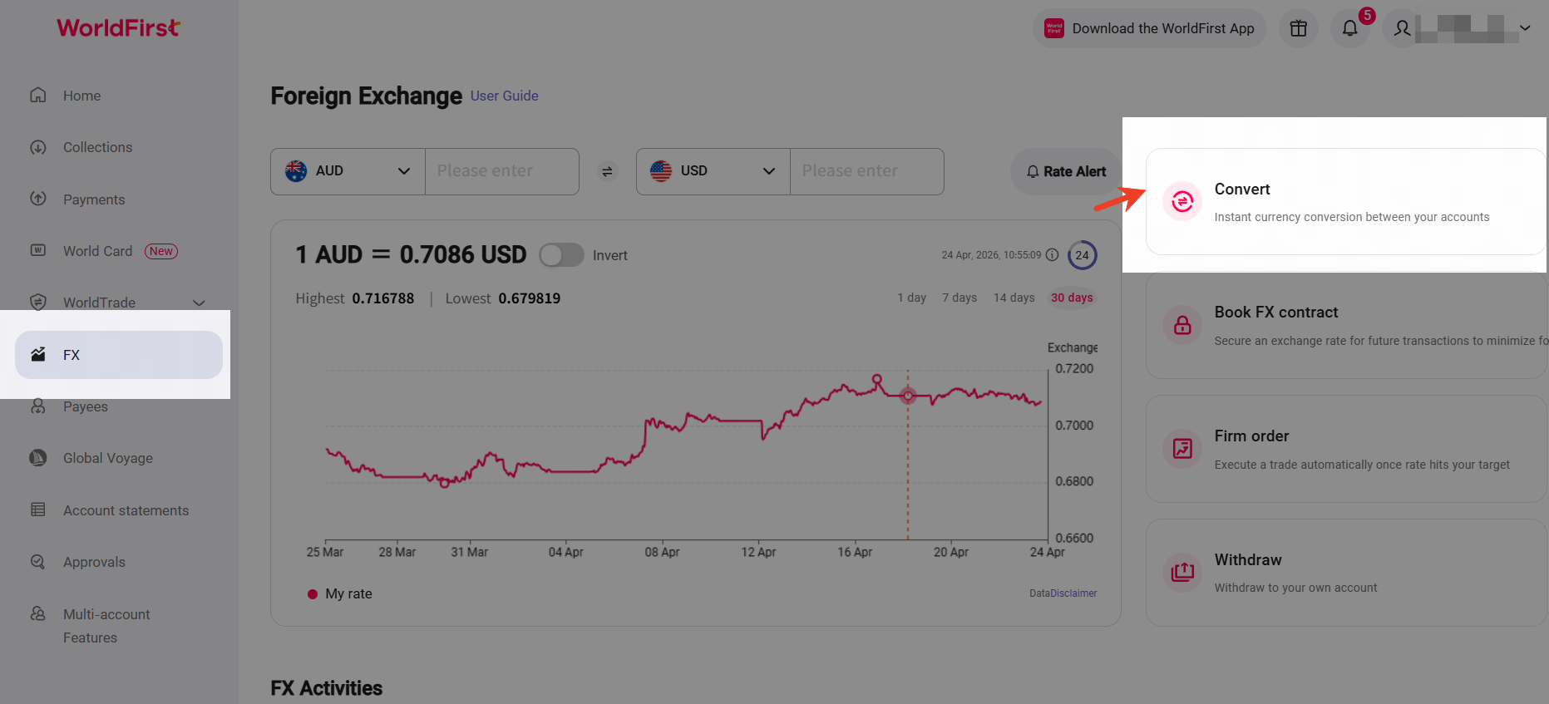Image resolution: width=1549 pixels, height=704 pixels.
Task: Open the Withdraw card
Action: coord(1345,573)
